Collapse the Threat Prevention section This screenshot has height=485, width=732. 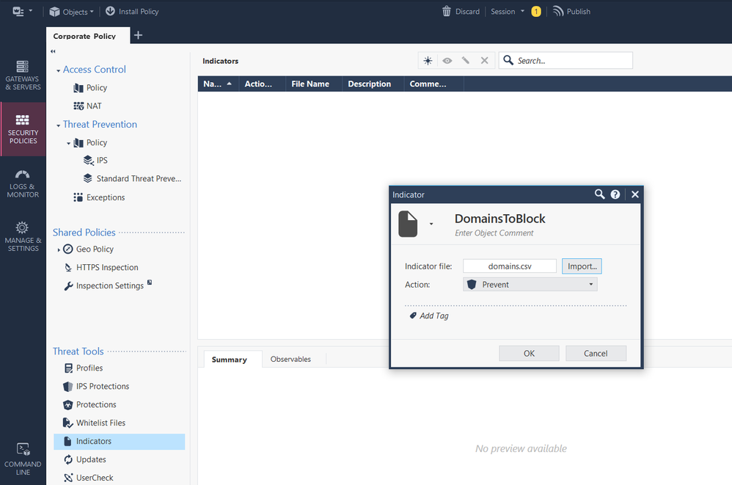(x=58, y=125)
